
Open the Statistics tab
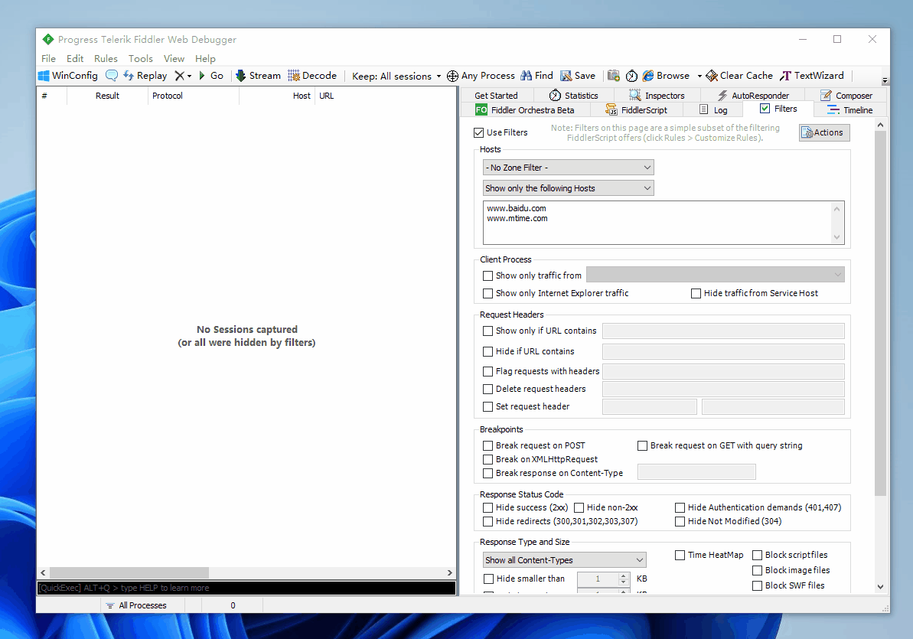pyautogui.click(x=573, y=96)
